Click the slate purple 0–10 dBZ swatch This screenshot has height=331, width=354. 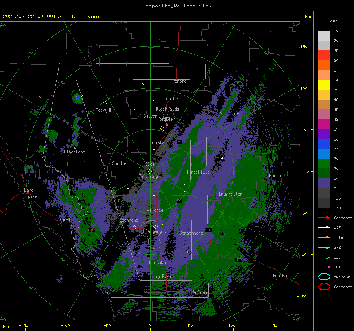[x=324, y=183]
